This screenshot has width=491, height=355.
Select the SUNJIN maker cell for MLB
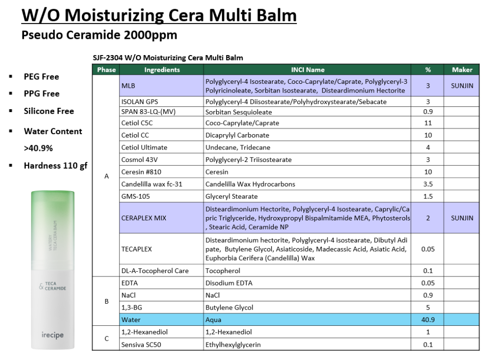462,86
